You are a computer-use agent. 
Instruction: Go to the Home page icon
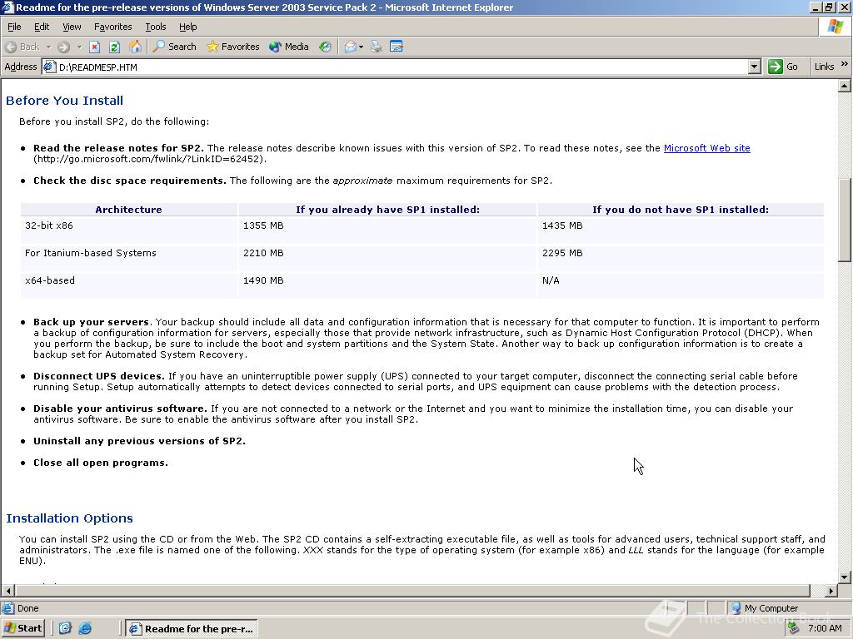[135, 47]
